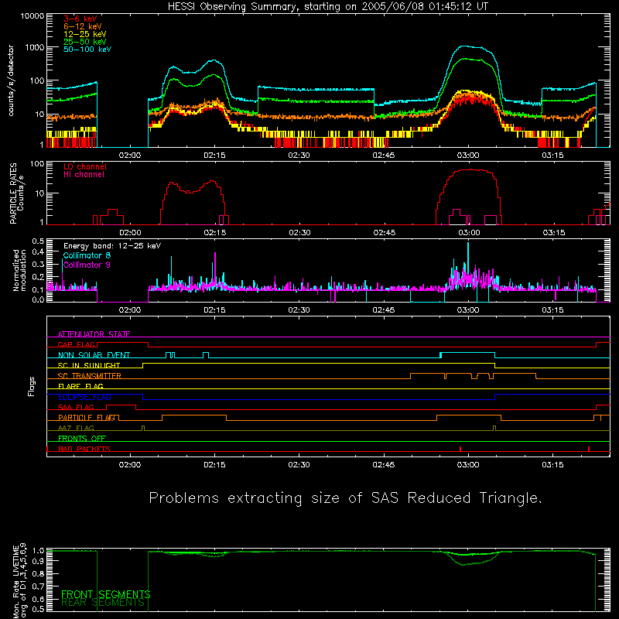The width and height of the screenshot is (619, 619).
Task: Click the 10000 tick label on the counts axis
Action: pos(32,15)
